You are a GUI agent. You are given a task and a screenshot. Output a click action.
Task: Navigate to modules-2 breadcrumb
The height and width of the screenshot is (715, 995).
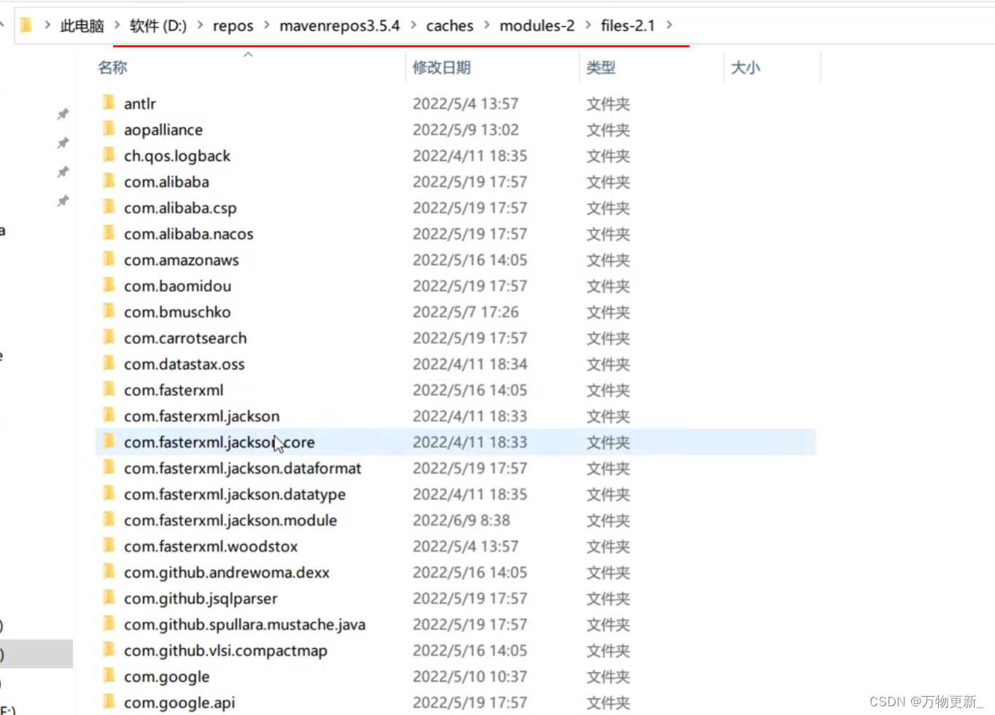pyautogui.click(x=537, y=26)
